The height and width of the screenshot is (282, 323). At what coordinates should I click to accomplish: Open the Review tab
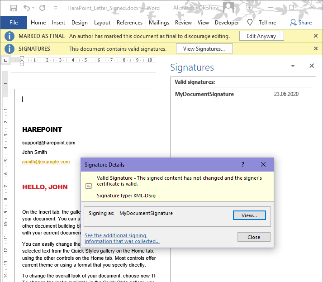tap(183, 23)
